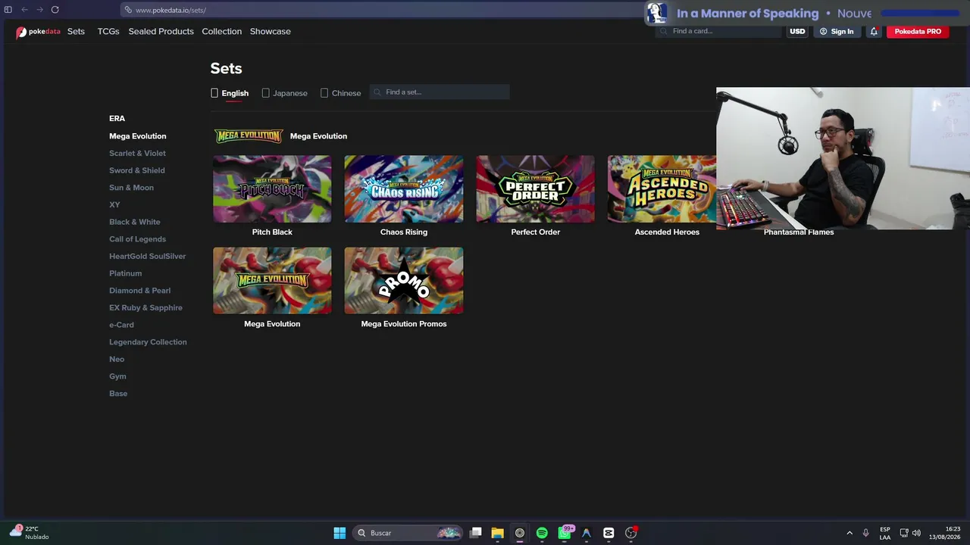This screenshot has height=545, width=970.
Task: Open the USD currency selector
Action: pos(797,32)
